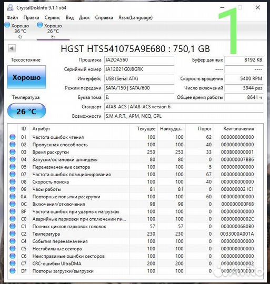Click status icon for attribute C2 Температура
270x284 pixels.
tap(13, 234)
